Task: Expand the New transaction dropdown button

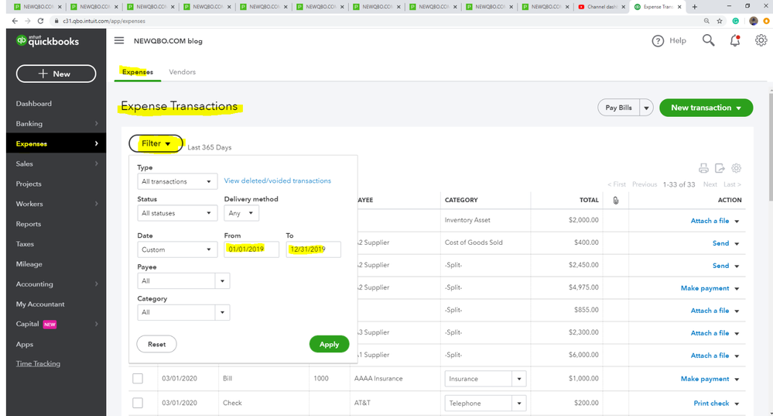Action: pyautogui.click(x=706, y=108)
